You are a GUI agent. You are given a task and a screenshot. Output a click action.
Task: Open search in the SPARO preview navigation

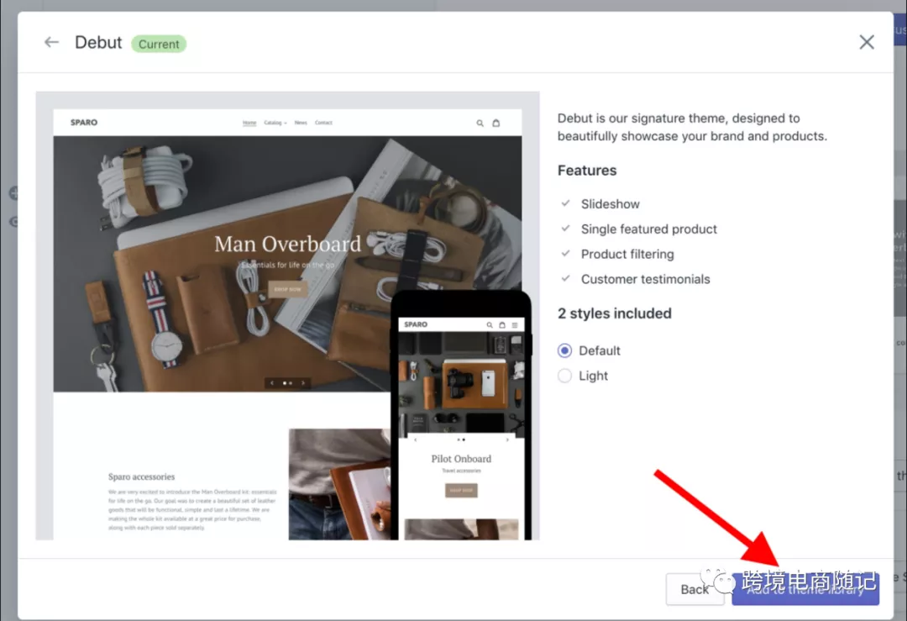coord(480,122)
